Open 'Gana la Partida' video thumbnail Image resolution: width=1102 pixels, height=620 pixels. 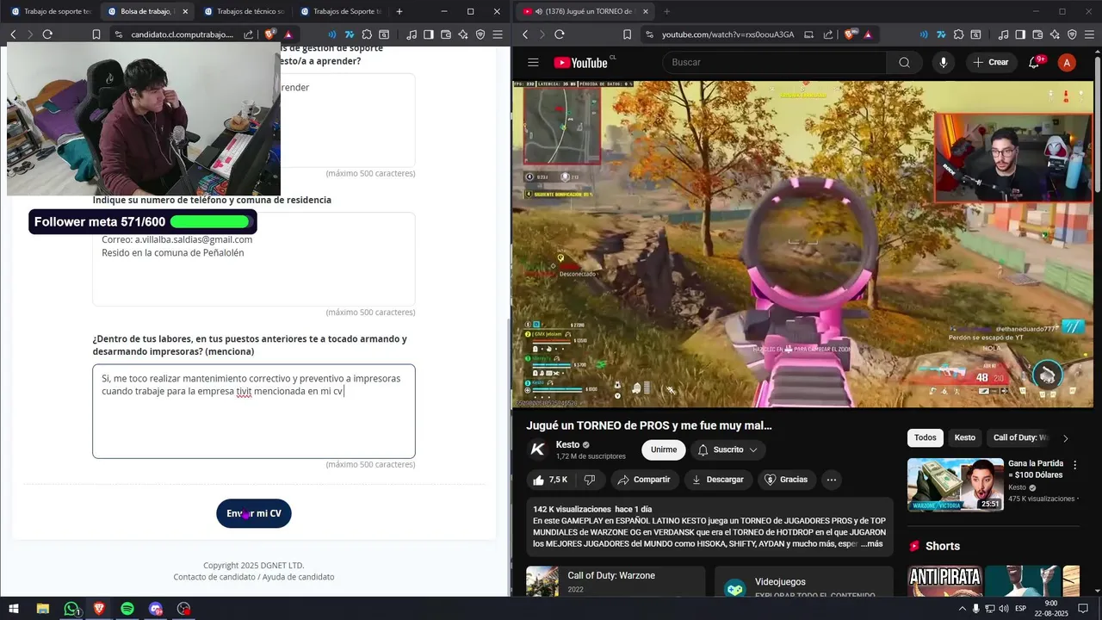tap(955, 485)
